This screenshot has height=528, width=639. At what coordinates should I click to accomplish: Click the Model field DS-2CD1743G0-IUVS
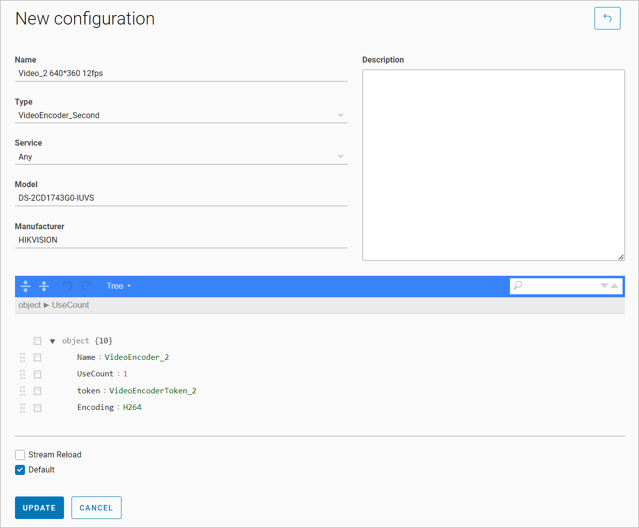pyautogui.click(x=180, y=198)
